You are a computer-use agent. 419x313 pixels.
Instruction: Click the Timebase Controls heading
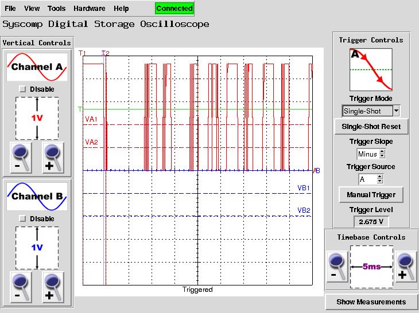(371, 237)
